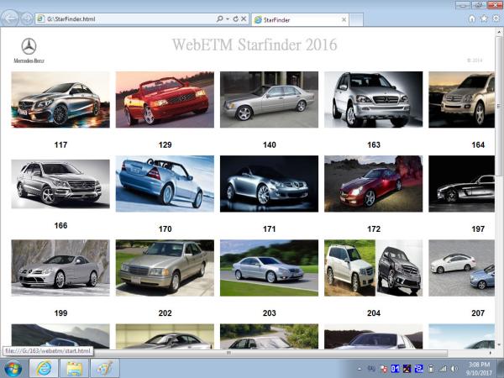
Task: Open model 204 two-car thumbnail
Action: (x=374, y=268)
